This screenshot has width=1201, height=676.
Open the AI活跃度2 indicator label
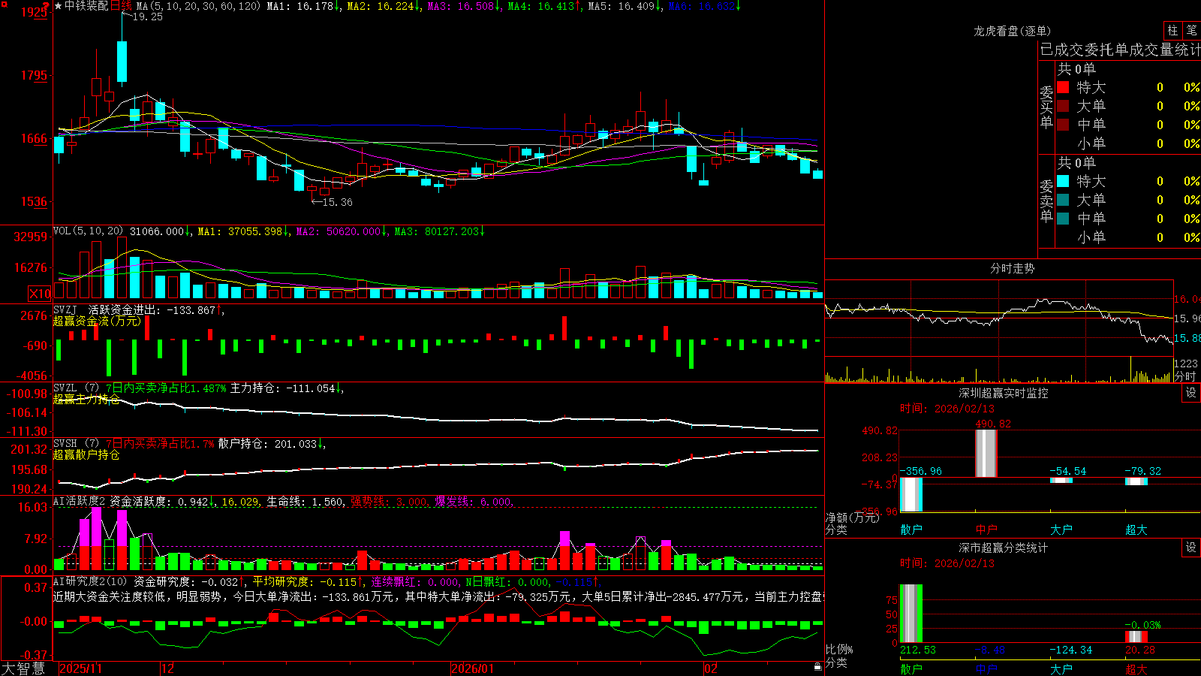[80, 501]
